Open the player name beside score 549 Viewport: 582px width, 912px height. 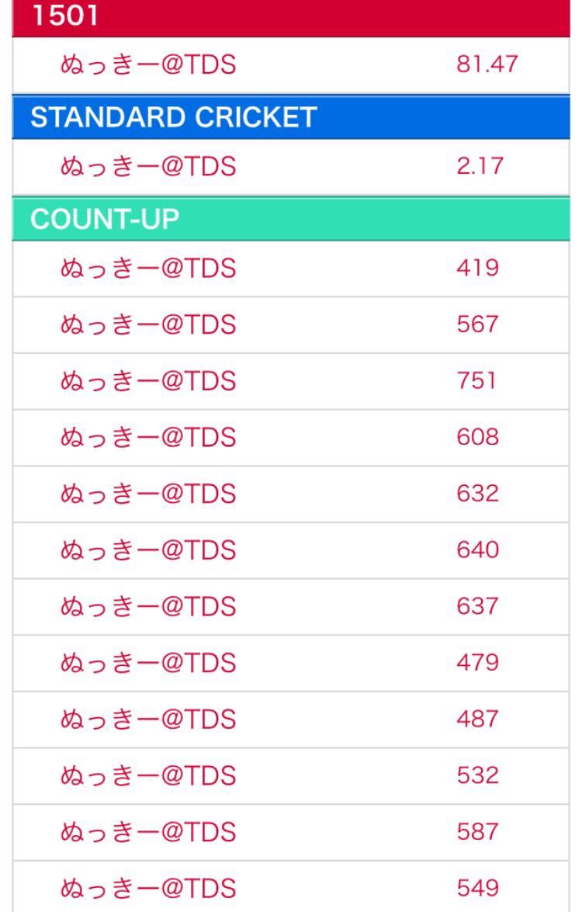(147, 889)
